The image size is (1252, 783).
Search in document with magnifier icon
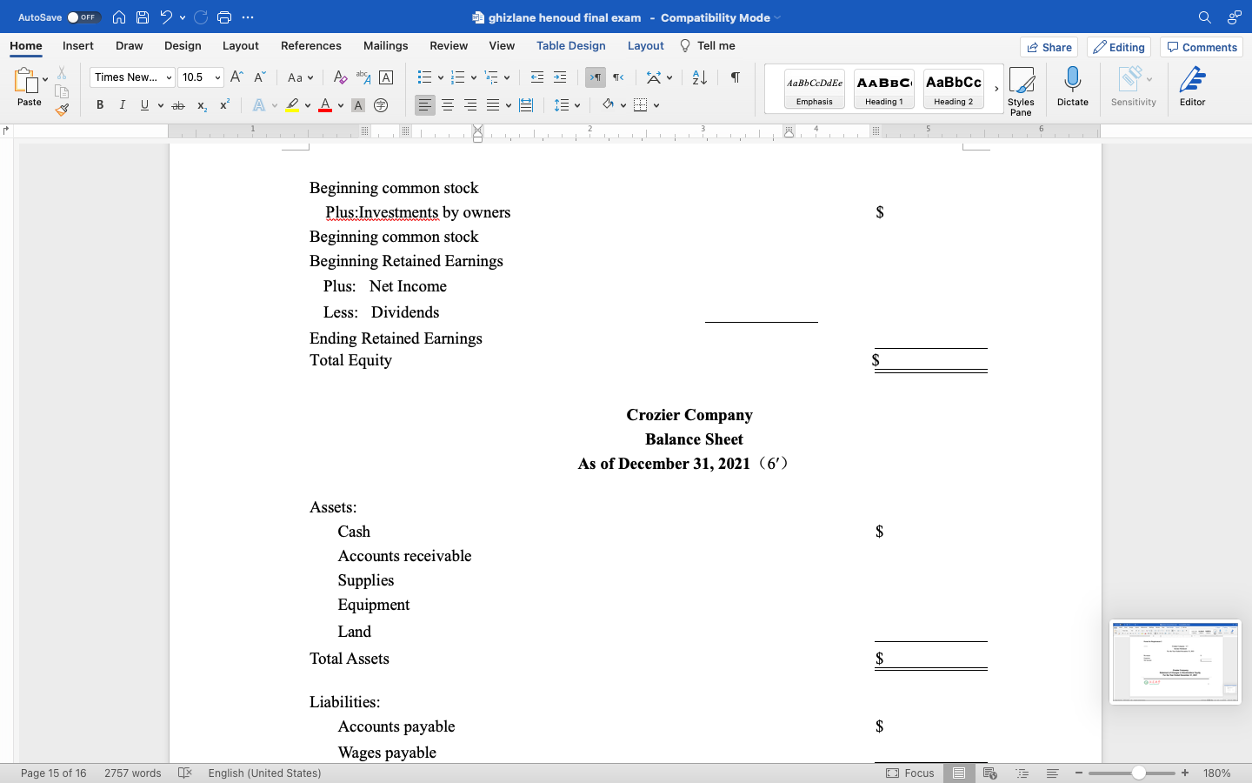1204,17
